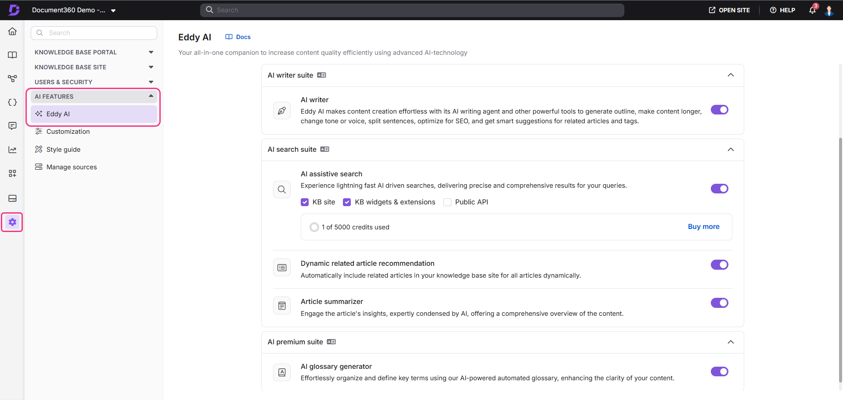Click the AI writer pen icon
The height and width of the screenshot is (400, 843).
tap(282, 111)
